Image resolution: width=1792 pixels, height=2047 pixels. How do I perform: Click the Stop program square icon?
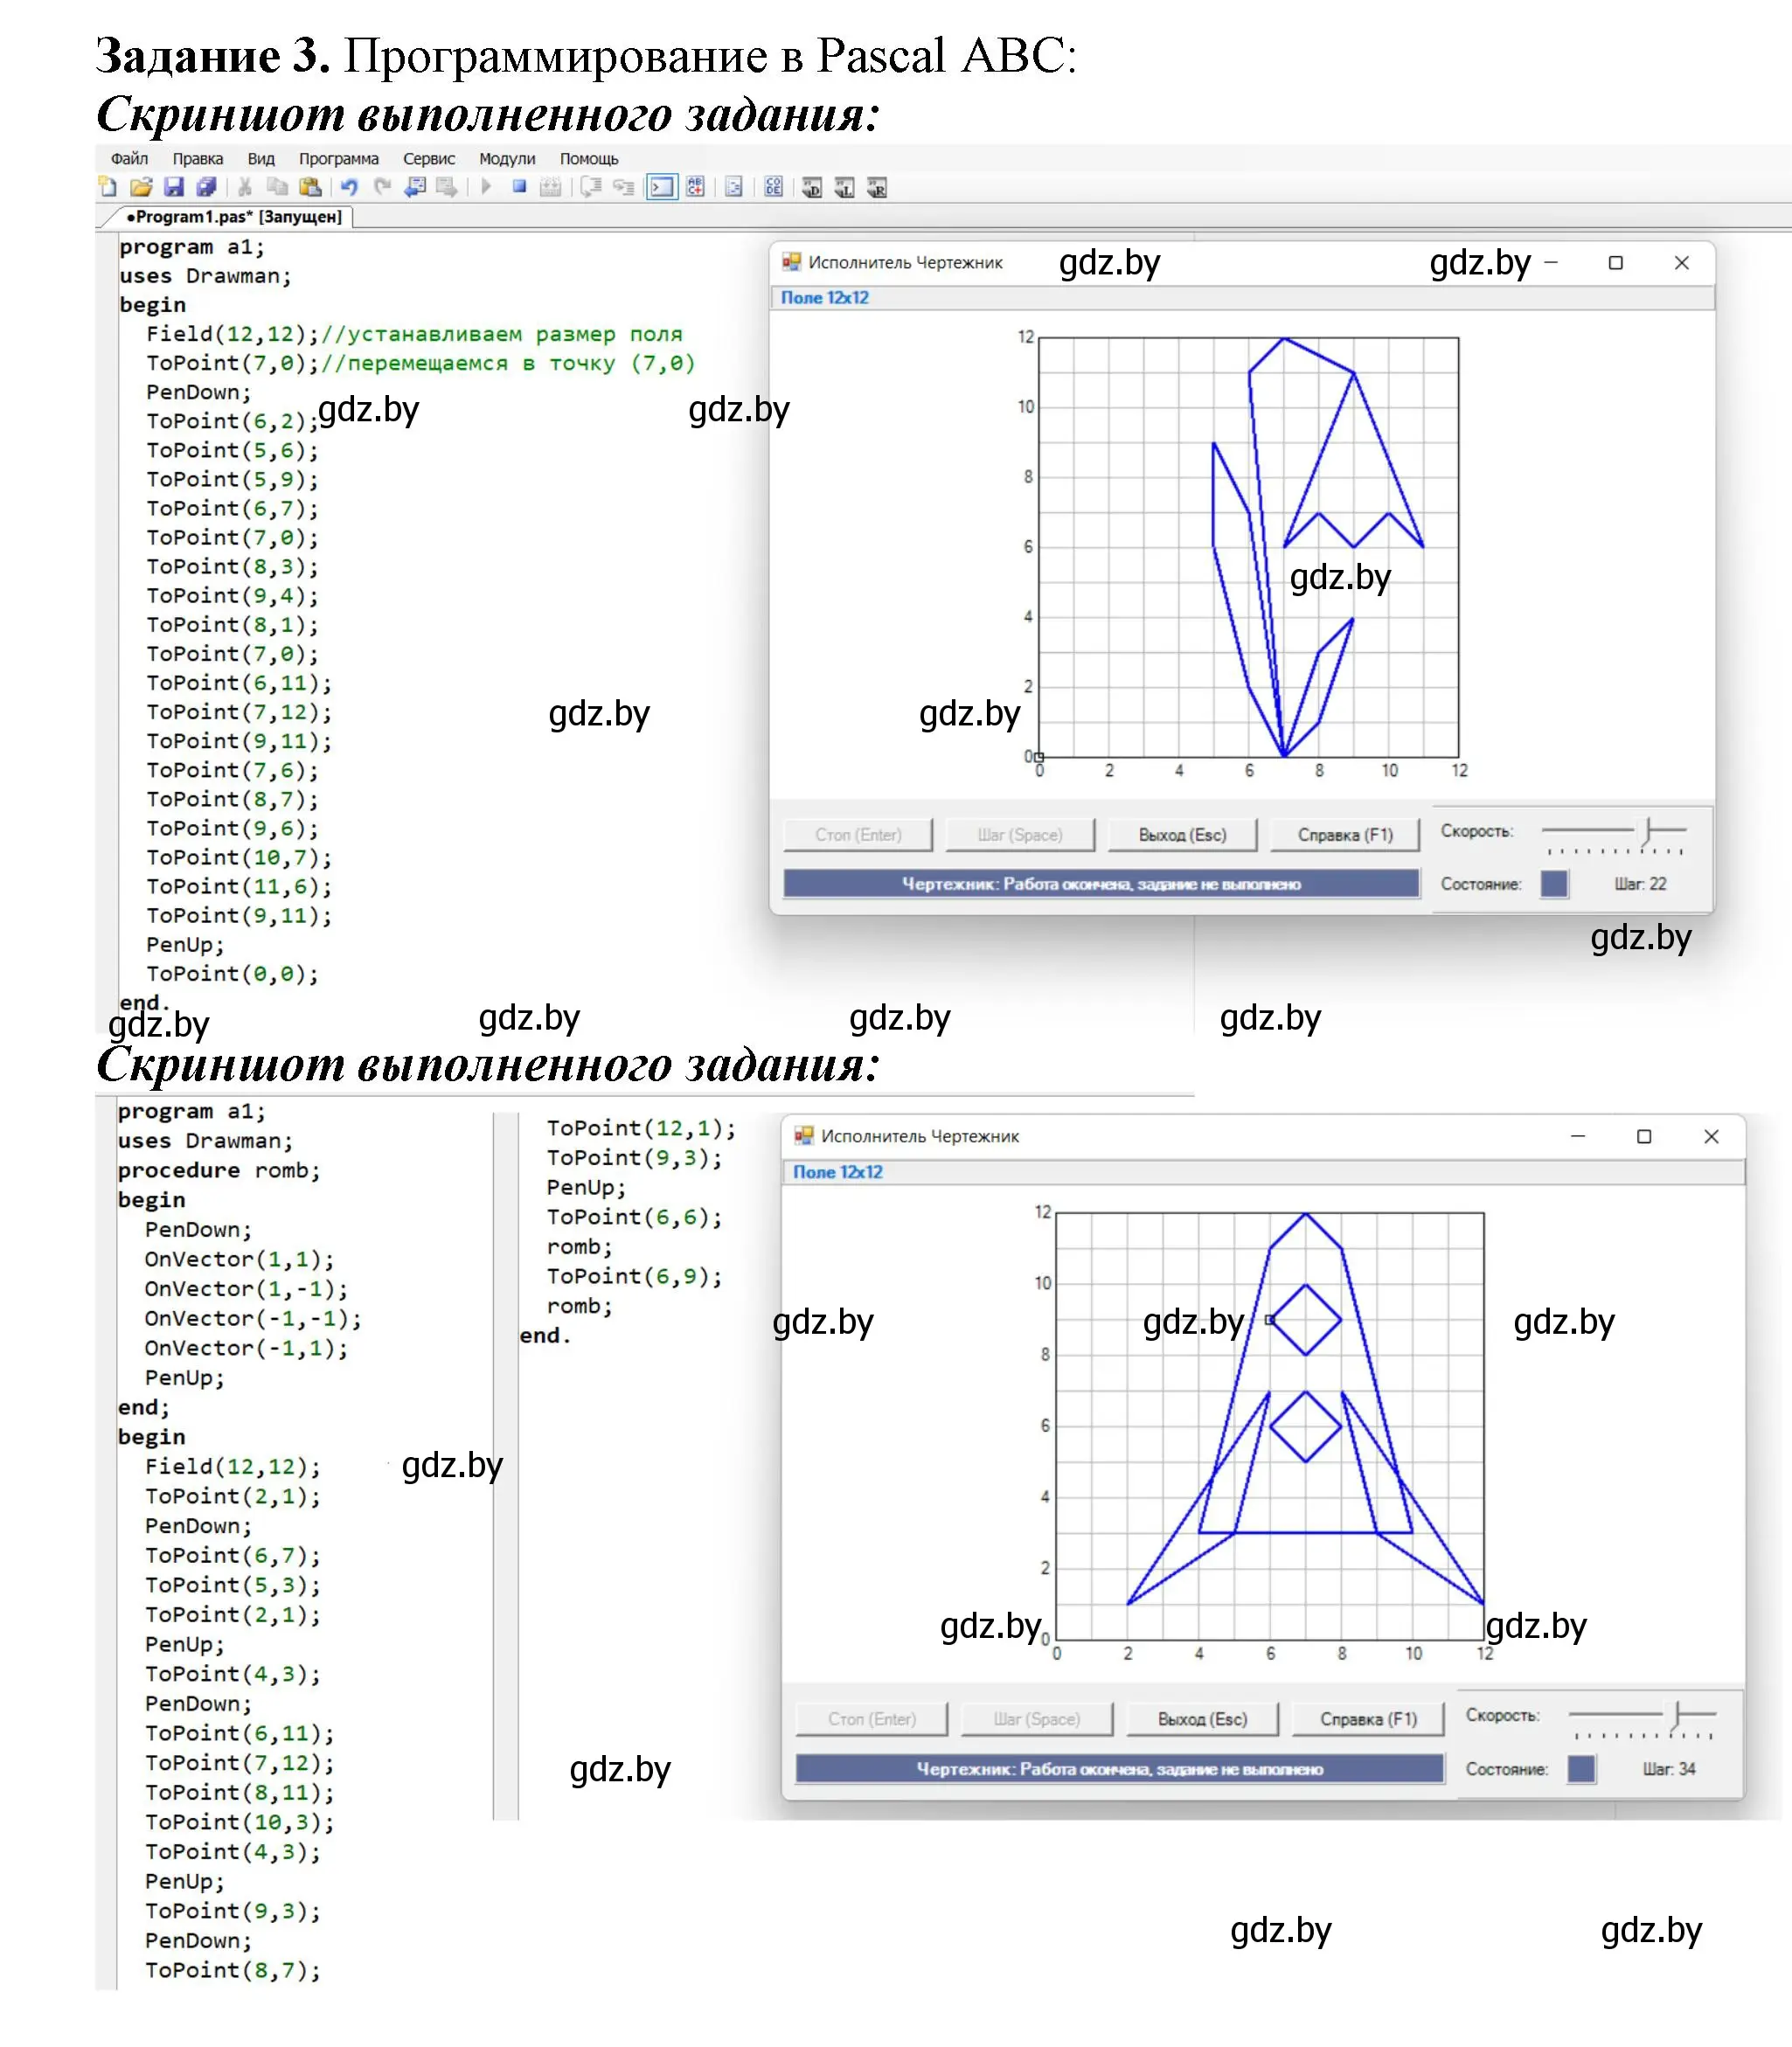point(519,187)
